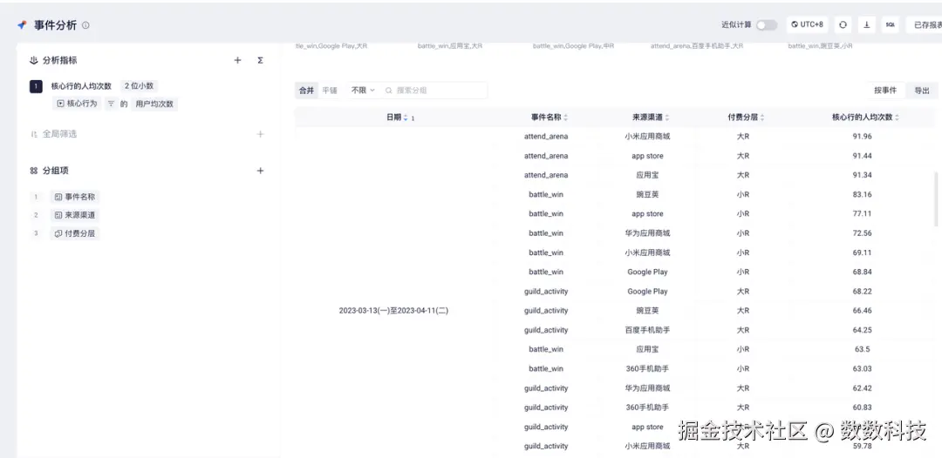942x458 pixels.
Task: Click metric name 核心行的人均次数 in left panel
Action: point(81,86)
